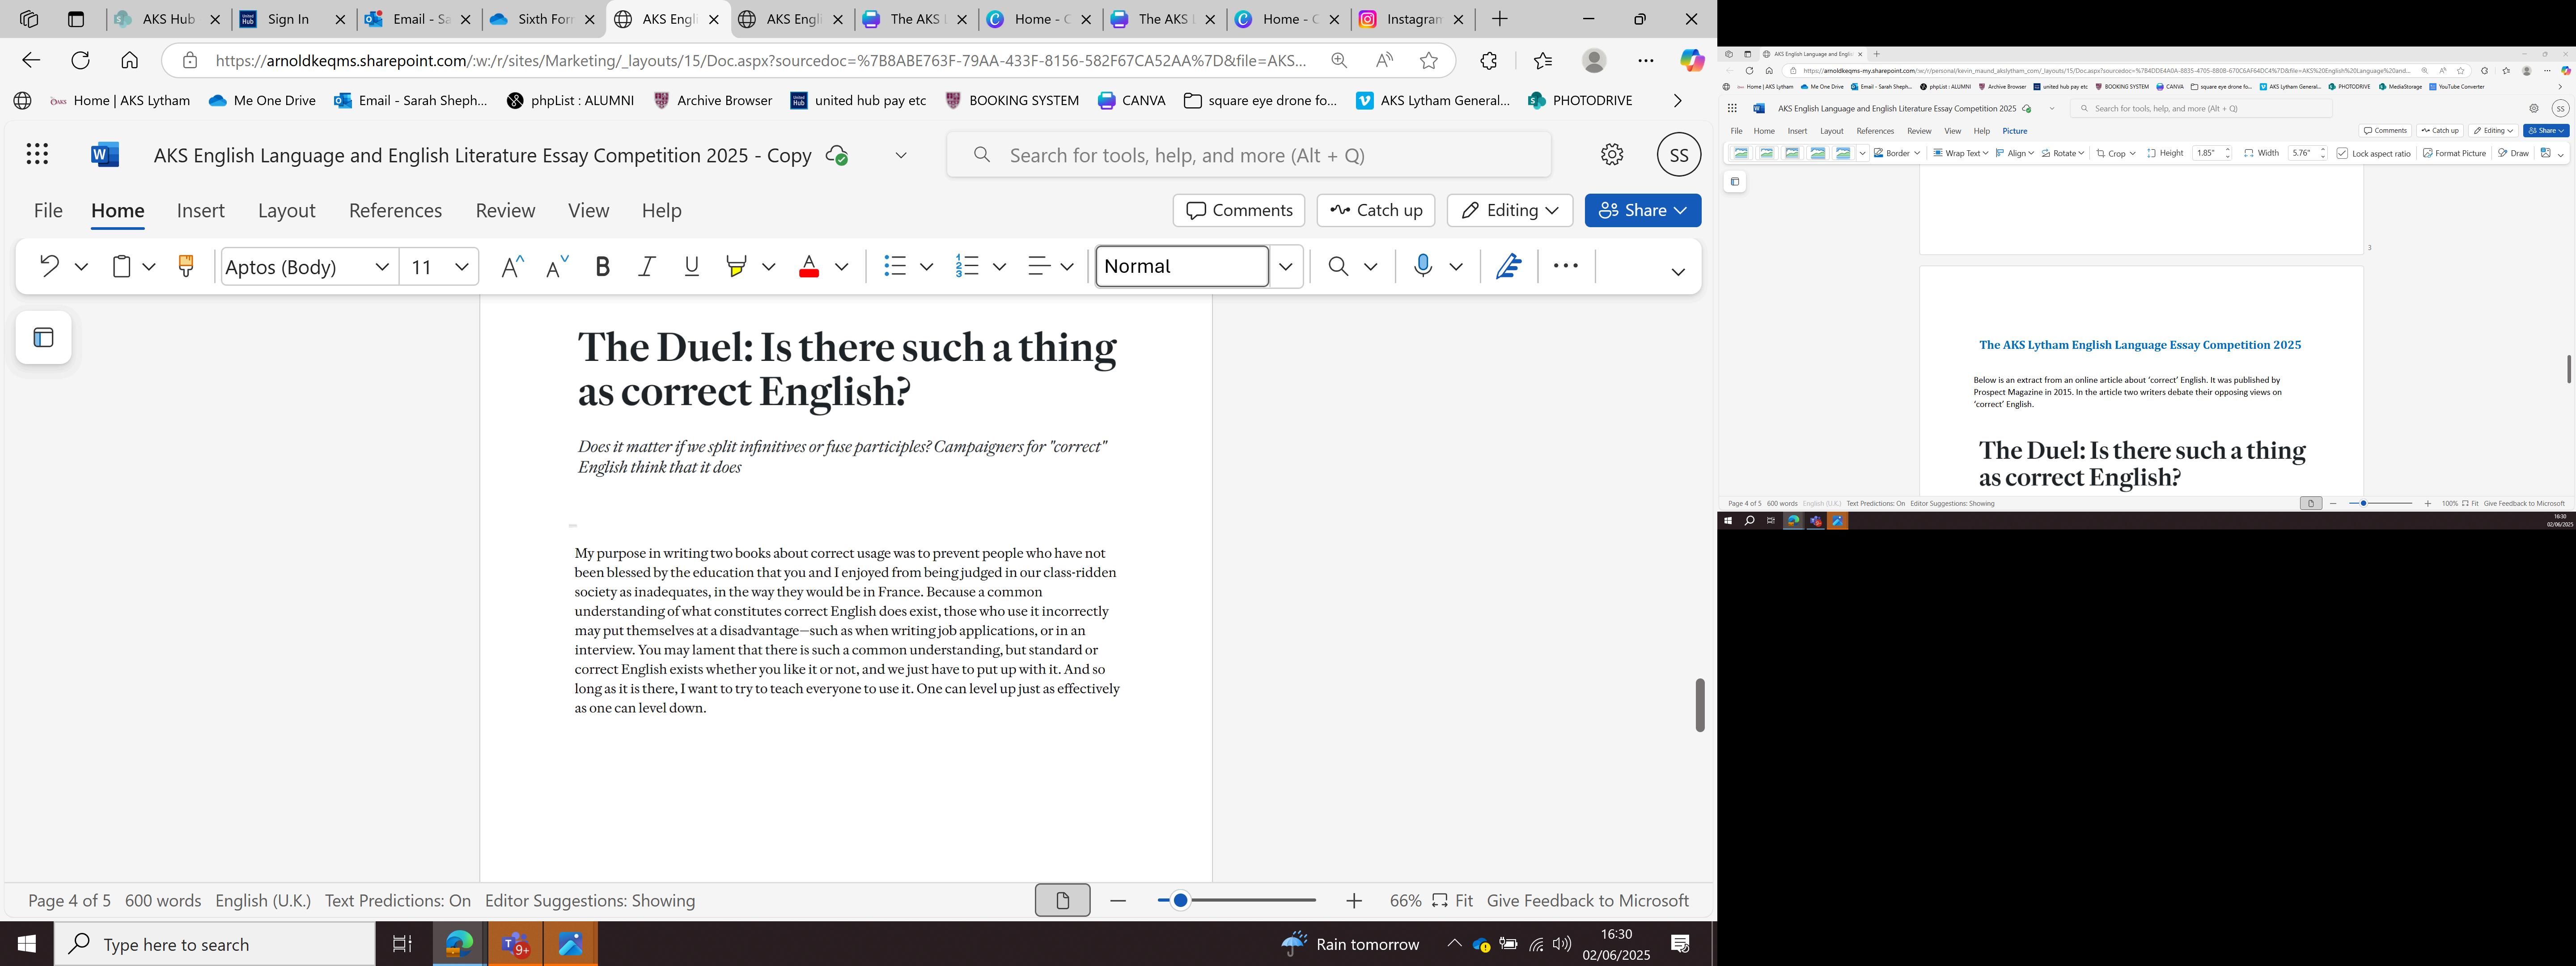Tick the Lock aspect ratio checkbox

pos(2342,153)
